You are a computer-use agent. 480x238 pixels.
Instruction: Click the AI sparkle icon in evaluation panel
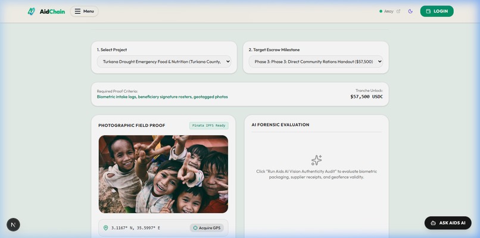[317, 160]
